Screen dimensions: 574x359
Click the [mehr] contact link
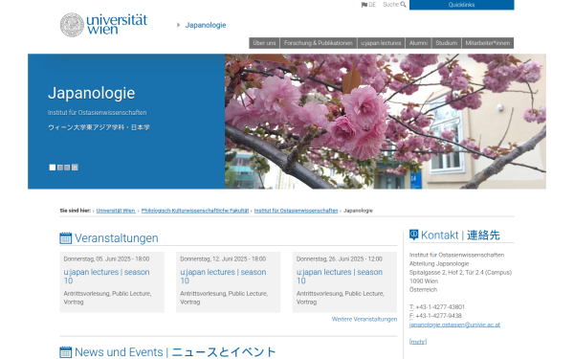click(x=418, y=342)
